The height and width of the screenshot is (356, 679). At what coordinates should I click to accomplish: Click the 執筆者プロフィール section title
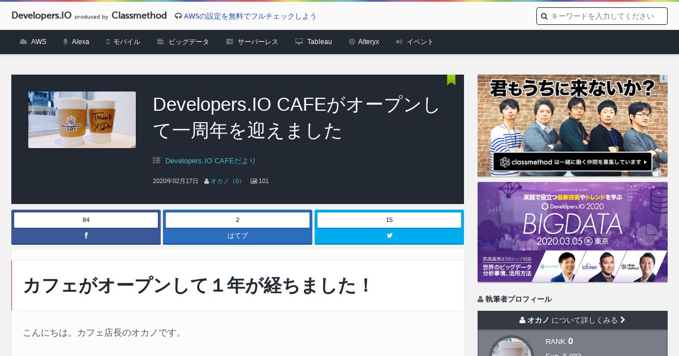coord(518,299)
